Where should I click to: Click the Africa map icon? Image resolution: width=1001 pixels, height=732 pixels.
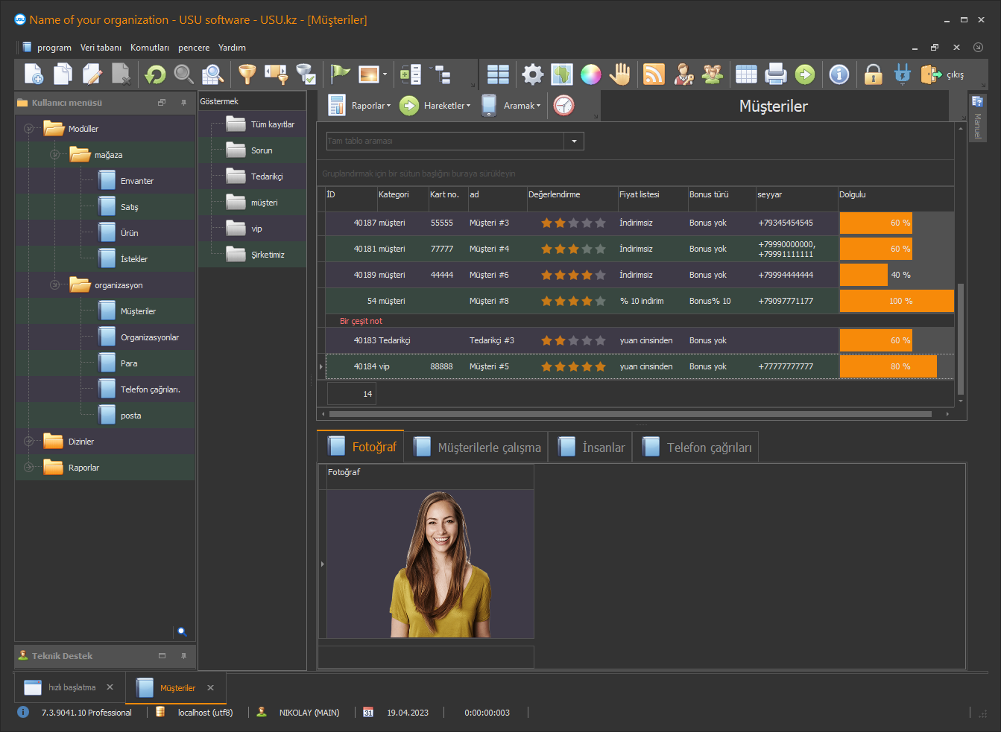(x=562, y=74)
